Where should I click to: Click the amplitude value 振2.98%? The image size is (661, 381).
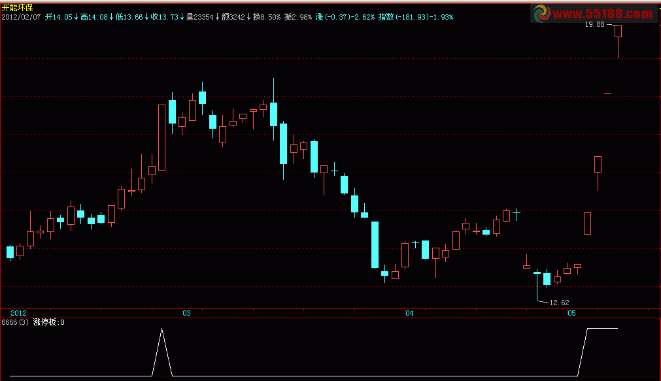(298, 17)
